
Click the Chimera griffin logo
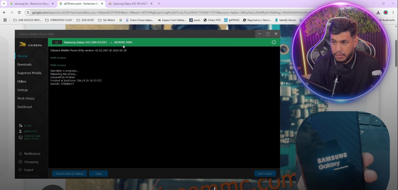click(23, 45)
